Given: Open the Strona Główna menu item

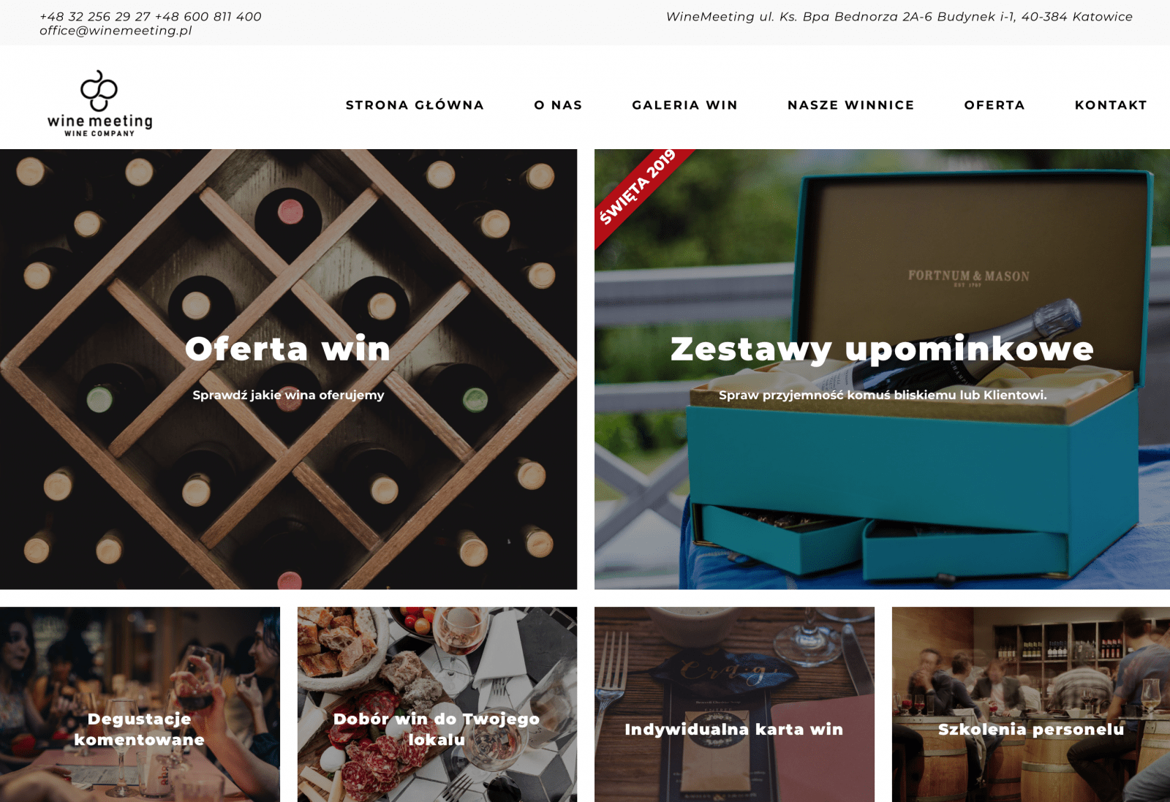Looking at the screenshot, I should click(x=415, y=105).
